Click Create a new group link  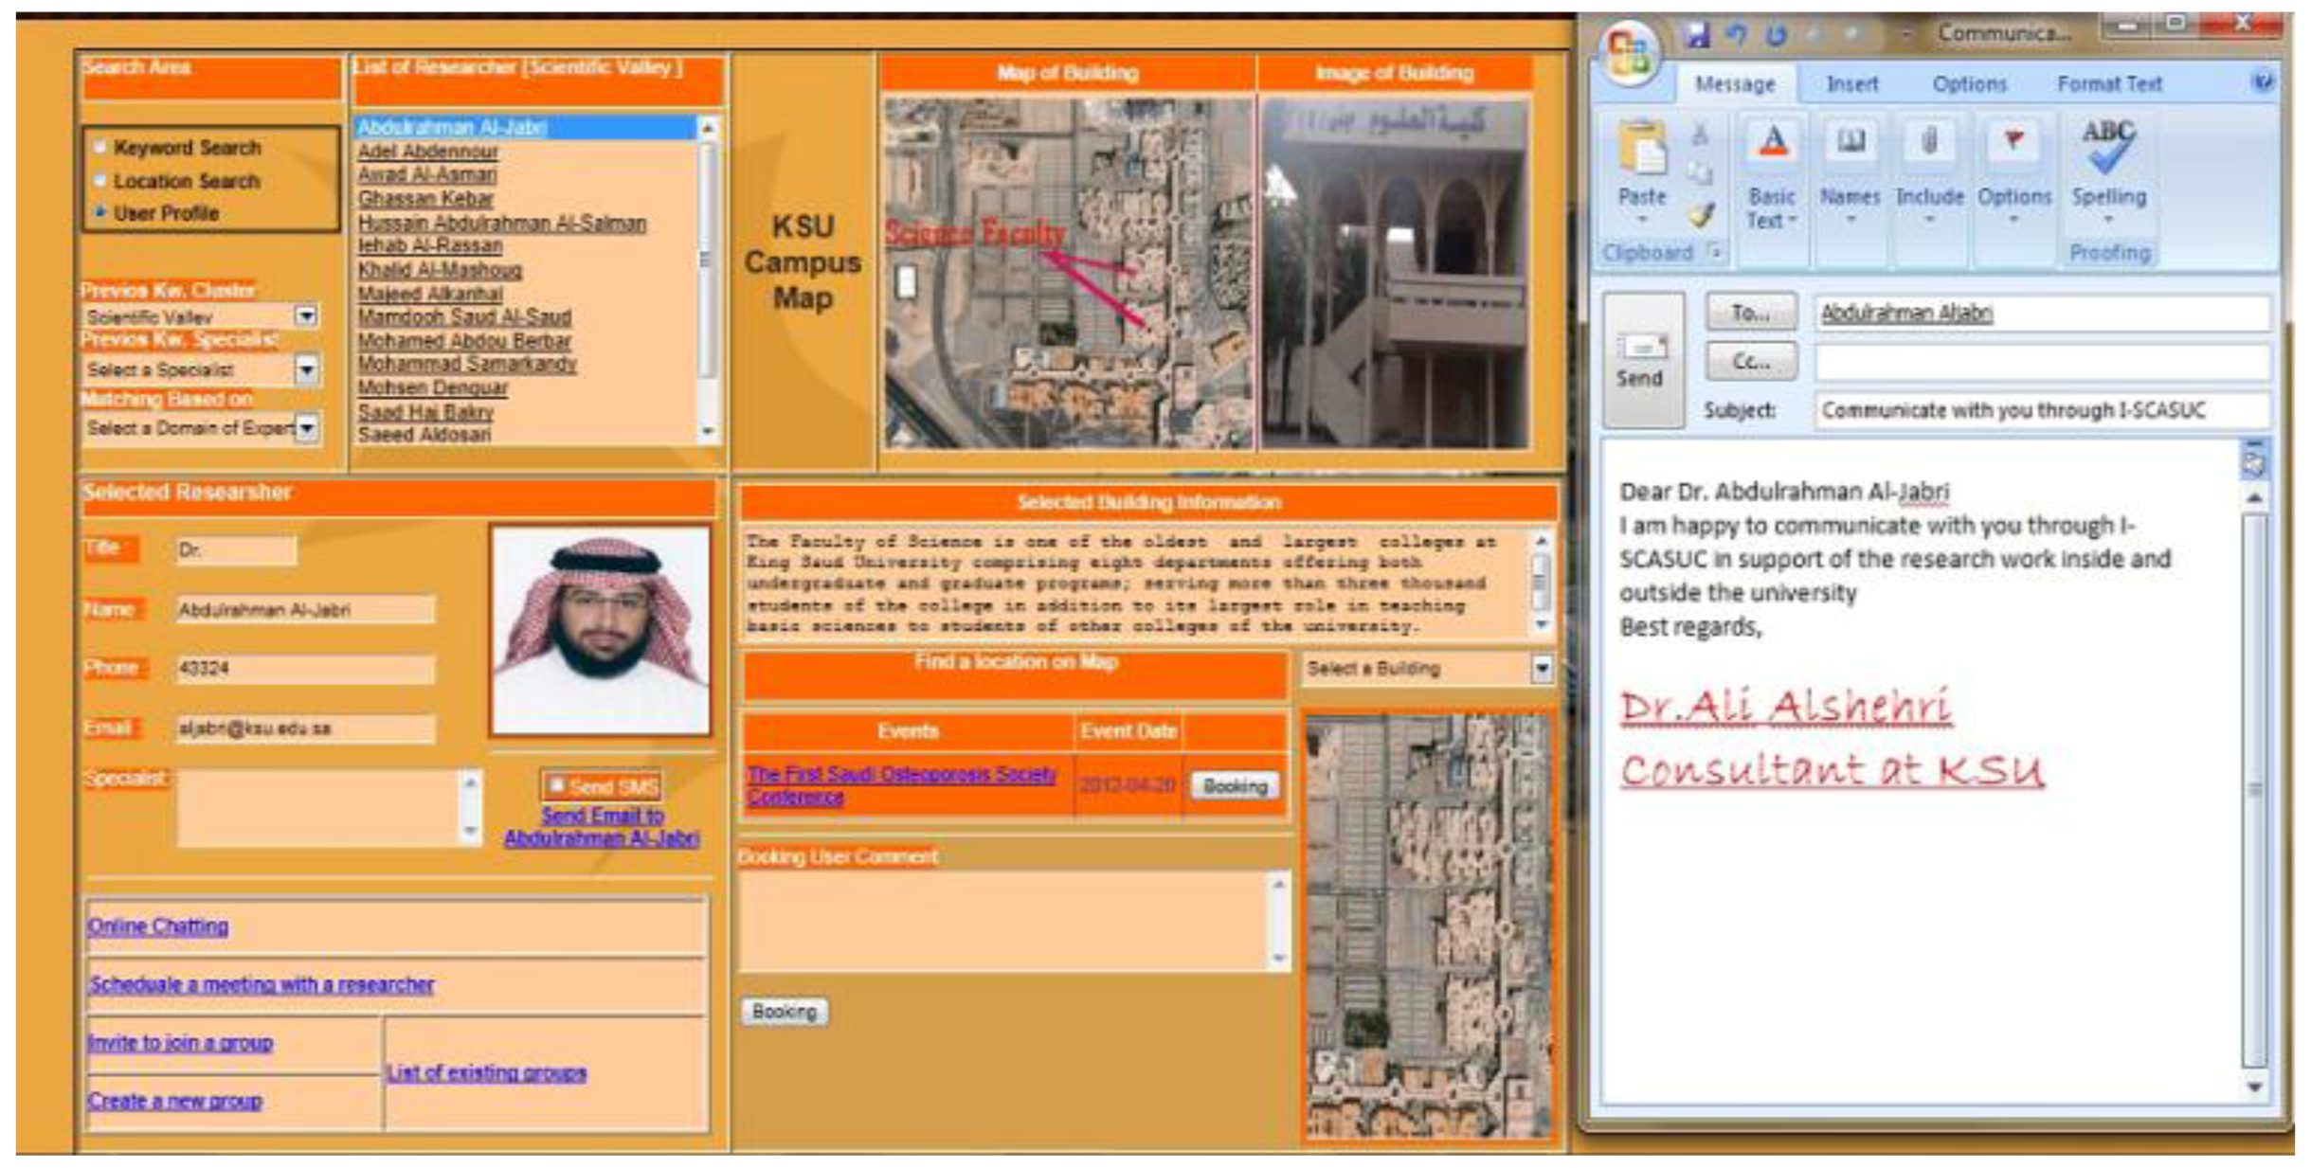pos(174,1101)
